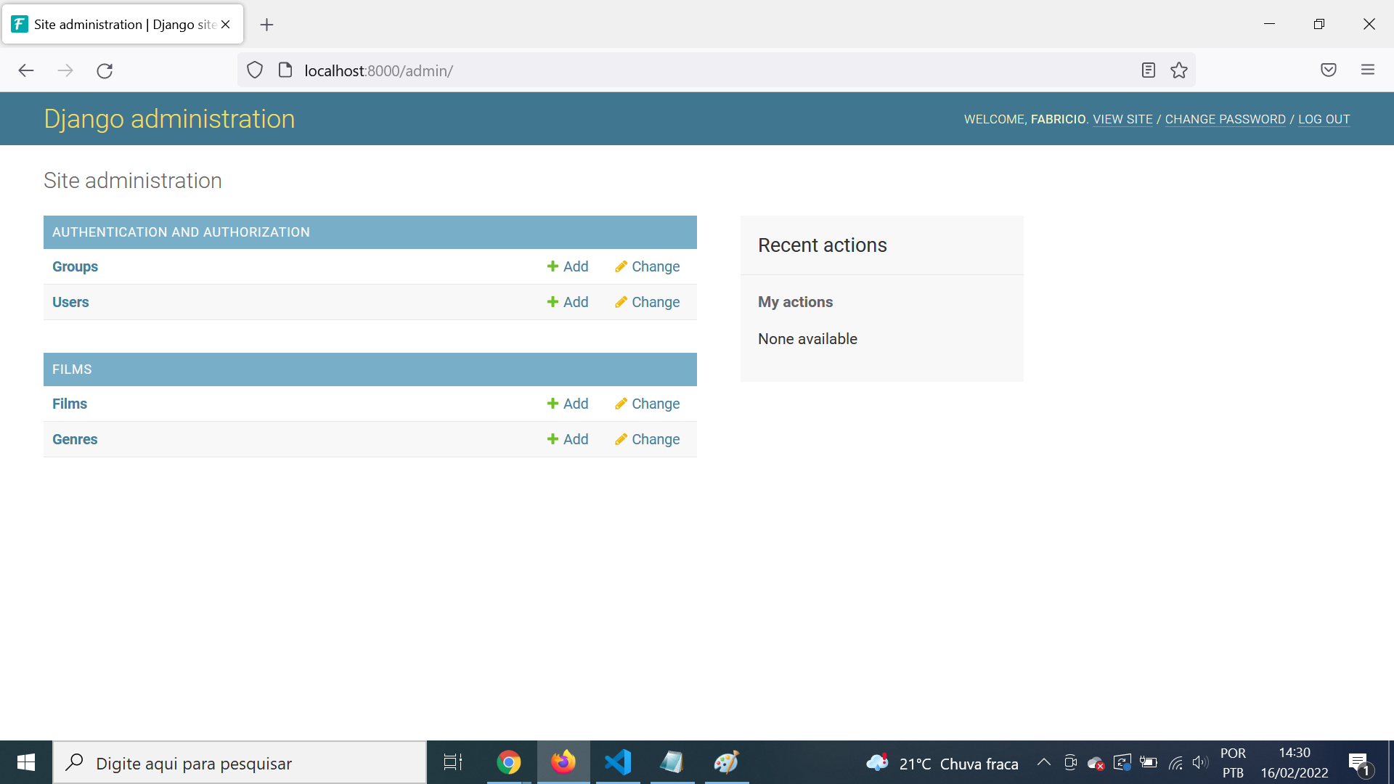
Task: Add a new Film entry
Action: point(568,404)
